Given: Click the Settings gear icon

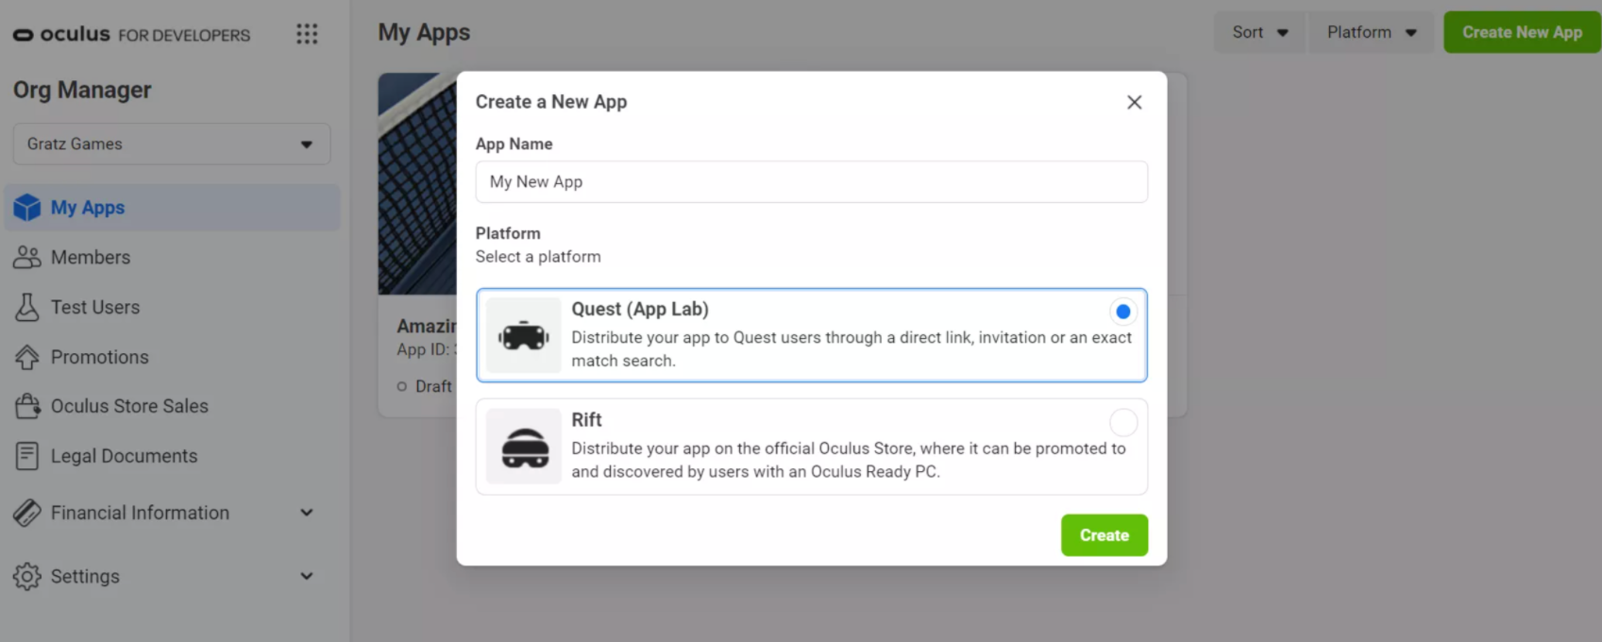Looking at the screenshot, I should click(x=27, y=576).
